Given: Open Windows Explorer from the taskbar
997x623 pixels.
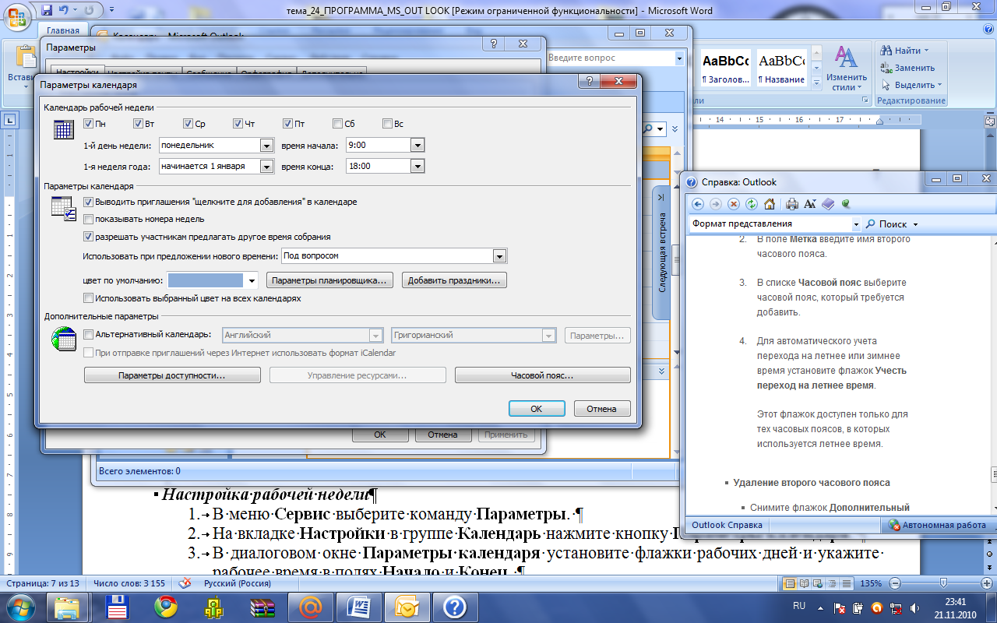Looking at the screenshot, I should click(x=67, y=606).
